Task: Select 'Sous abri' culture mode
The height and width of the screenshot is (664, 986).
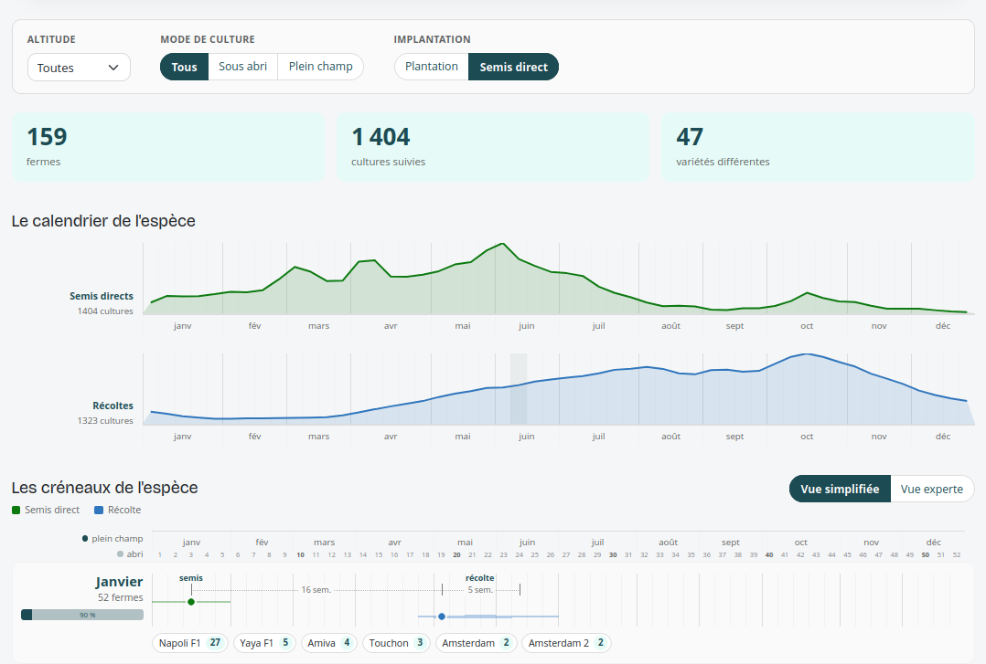Action: pos(242,67)
